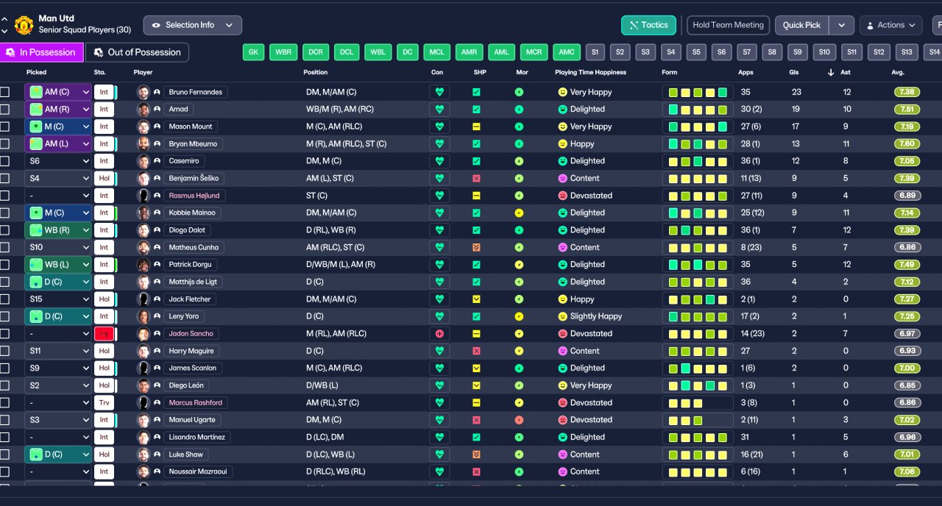Click Casemiro's player info icon
Screen dimensions: 942x506
pyautogui.click(x=157, y=161)
